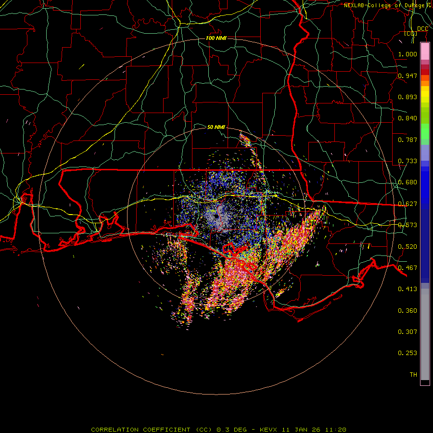Click the 0.413 scale label
The image size is (433, 433).
point(408,289)
